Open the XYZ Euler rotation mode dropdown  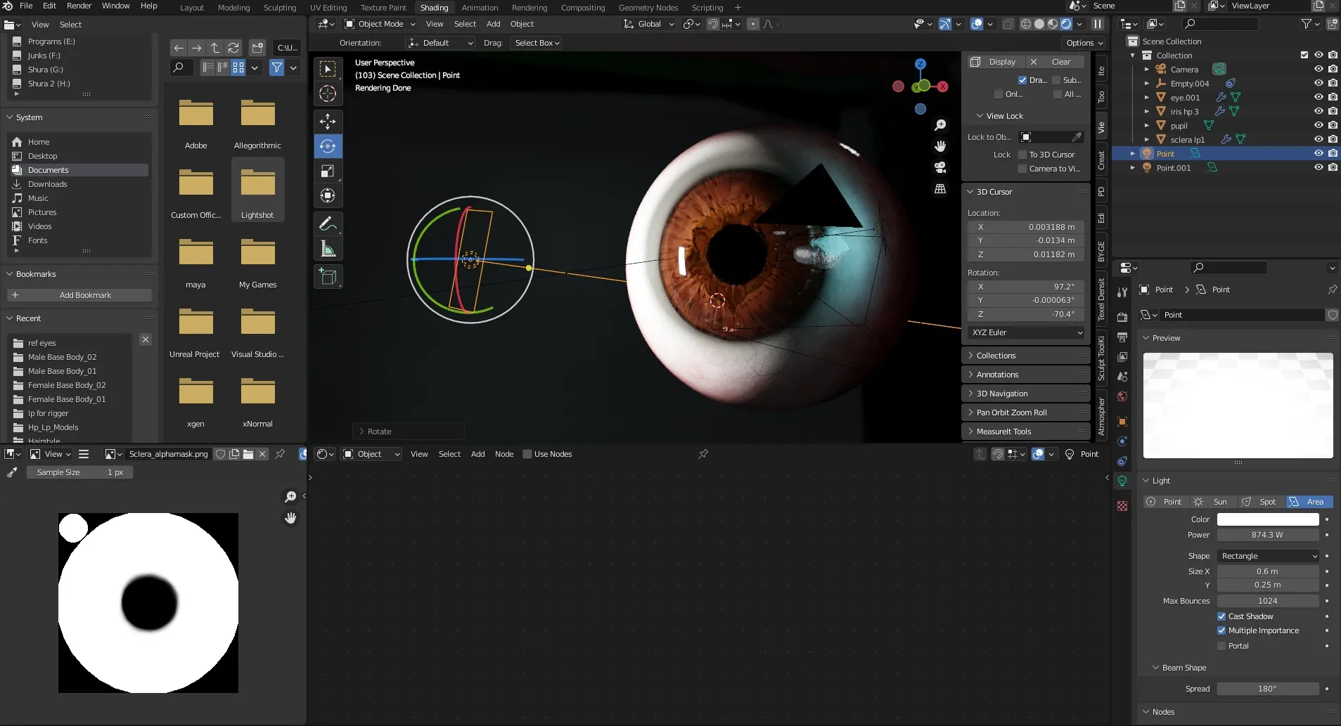pos(1026,332)
